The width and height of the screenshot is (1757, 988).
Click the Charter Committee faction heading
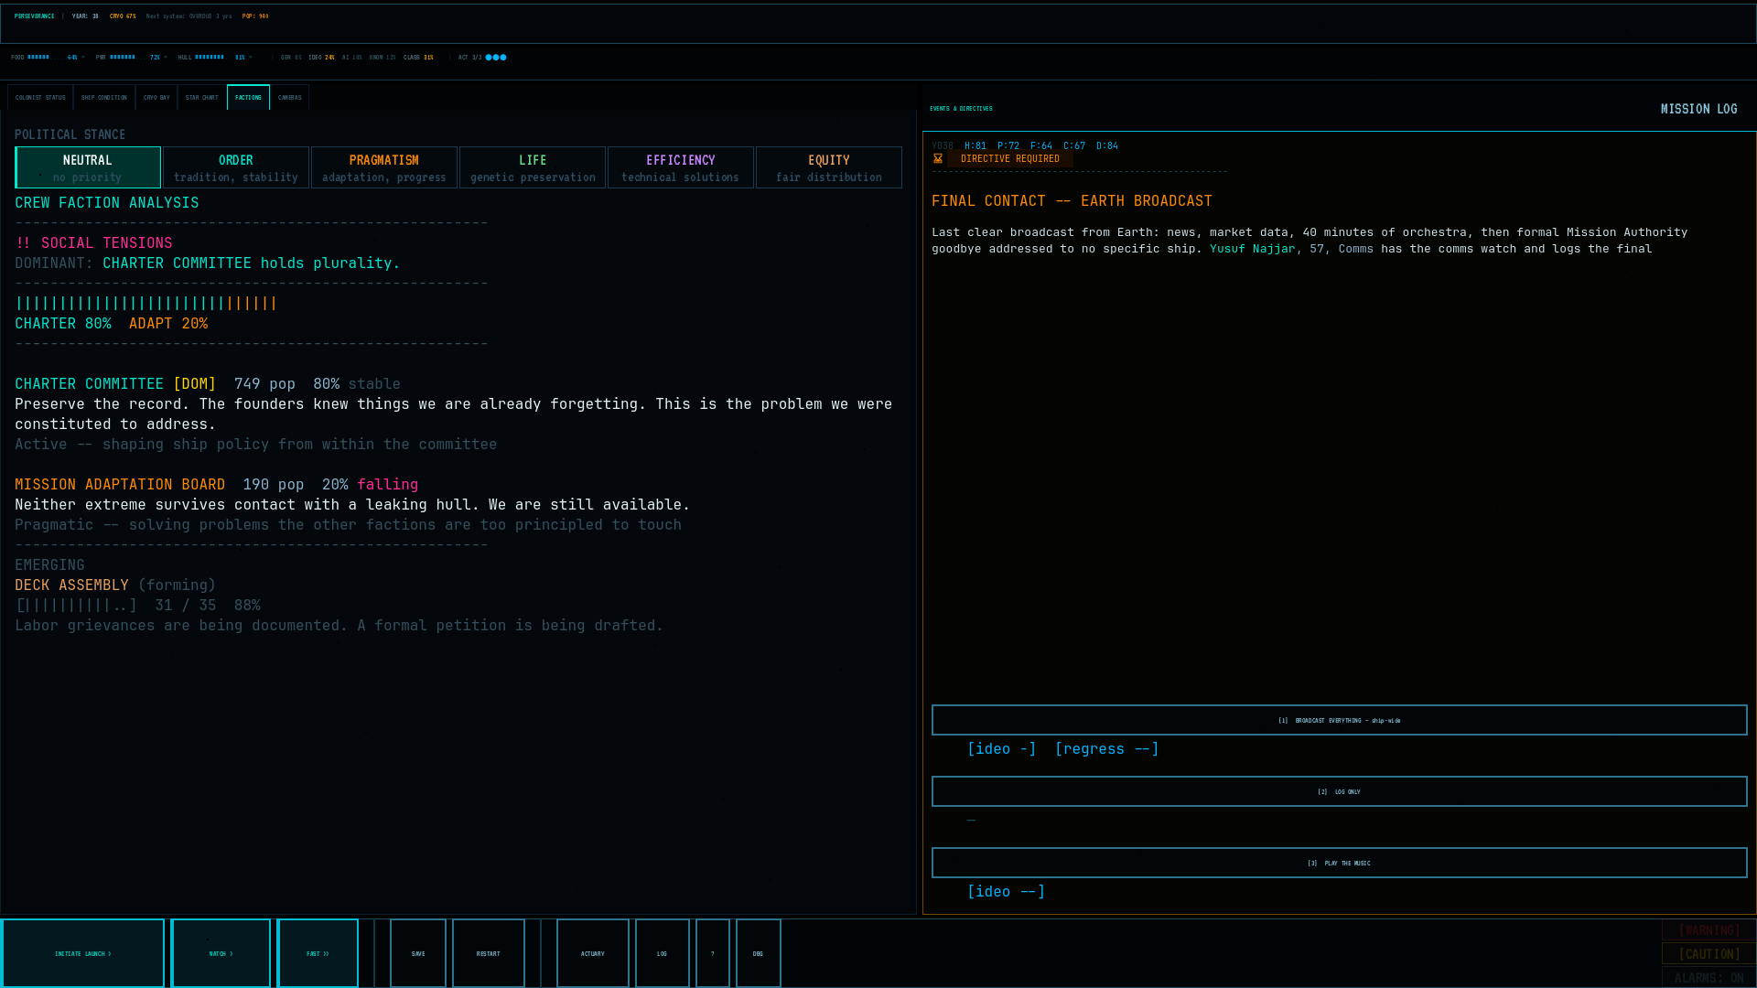[89, 384]
